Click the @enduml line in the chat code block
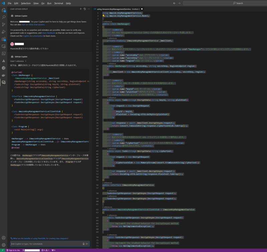 [16, 148]
